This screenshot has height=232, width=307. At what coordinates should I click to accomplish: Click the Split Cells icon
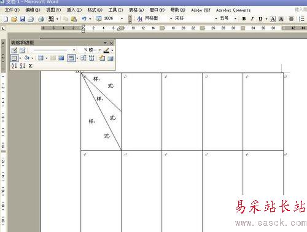[61, 58]
